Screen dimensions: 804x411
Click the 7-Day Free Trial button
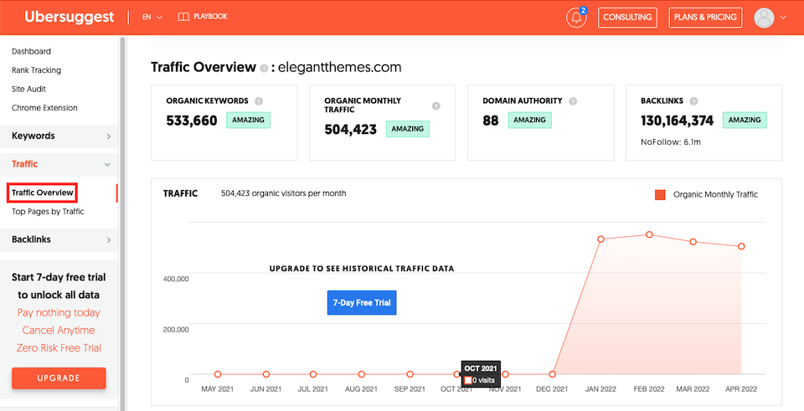point(362,302)
